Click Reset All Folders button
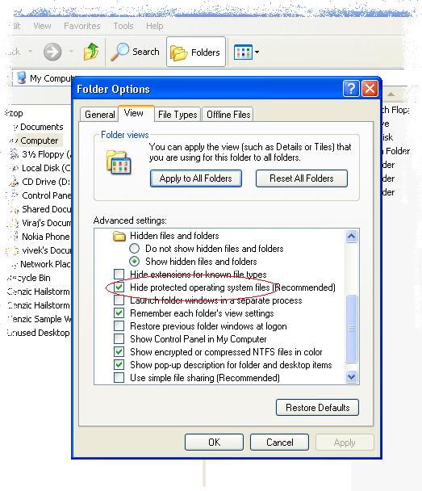Image resolution: width=422 pixels, height=491 pixels. click(302, 178)
